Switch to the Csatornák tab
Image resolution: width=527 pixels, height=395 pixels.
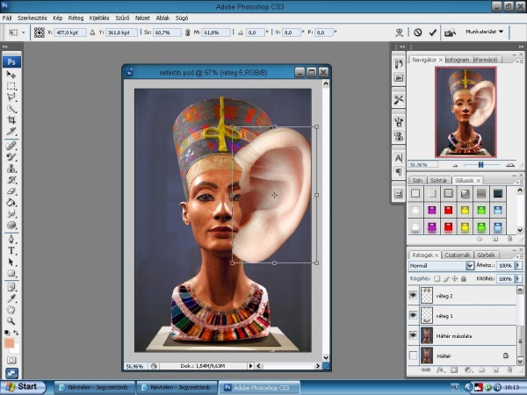457,255
